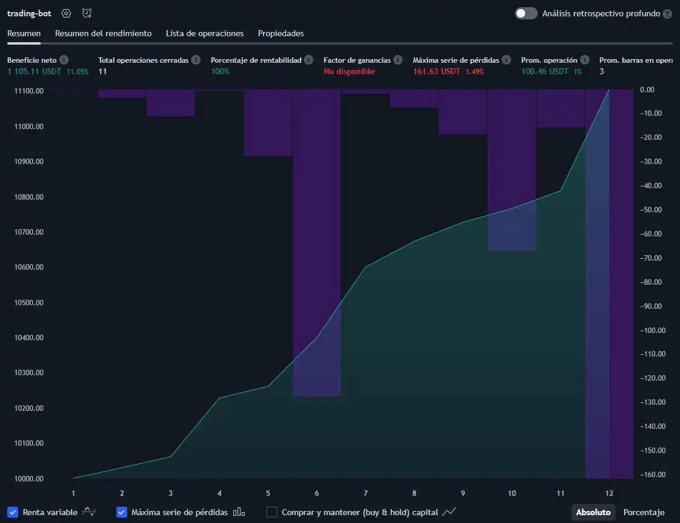Open the Resumen del rendimiento tab

point(103,33)
